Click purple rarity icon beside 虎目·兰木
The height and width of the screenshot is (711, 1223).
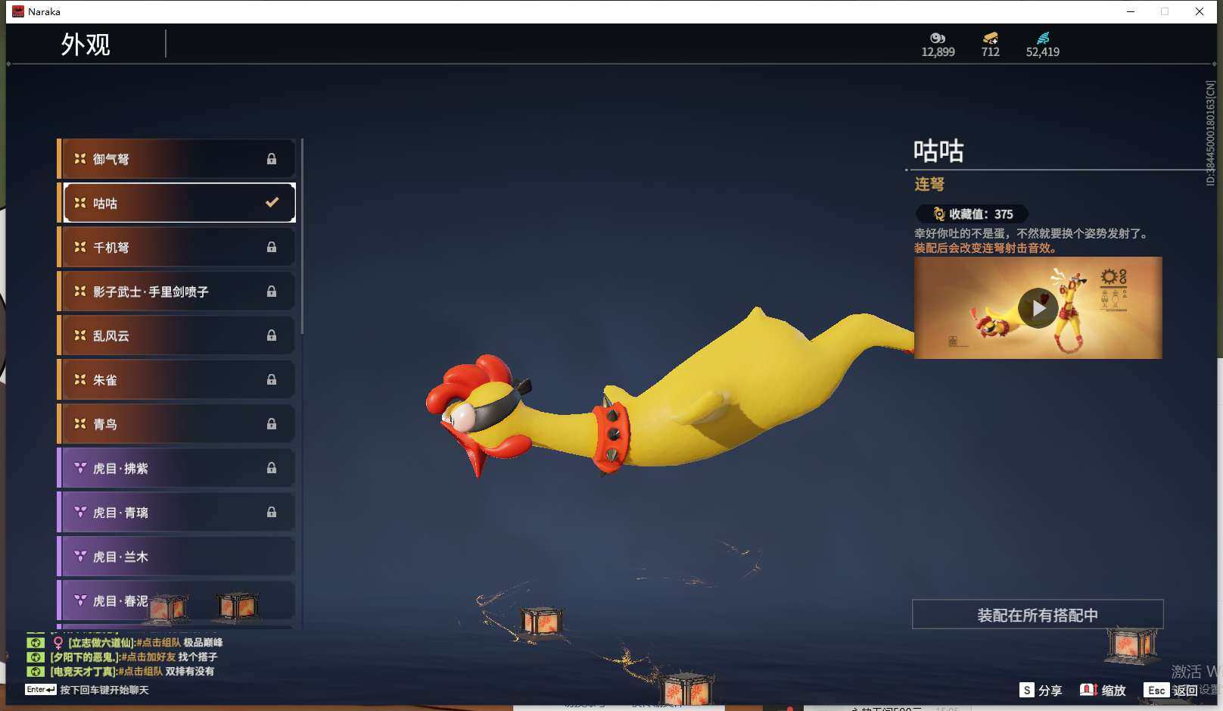coord(80,556)
